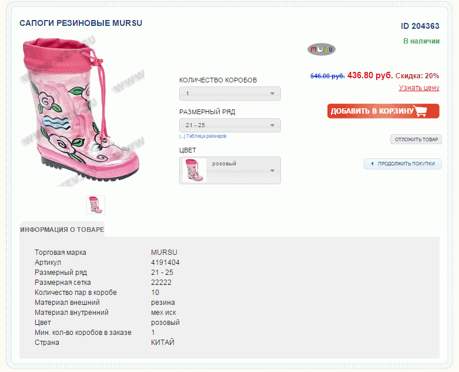The width and height of the screenshot is (459, 372).
Task: Open the КОЛИЧЕСТВО КОРОБОВ dropdown arrow
Action: 272,94
